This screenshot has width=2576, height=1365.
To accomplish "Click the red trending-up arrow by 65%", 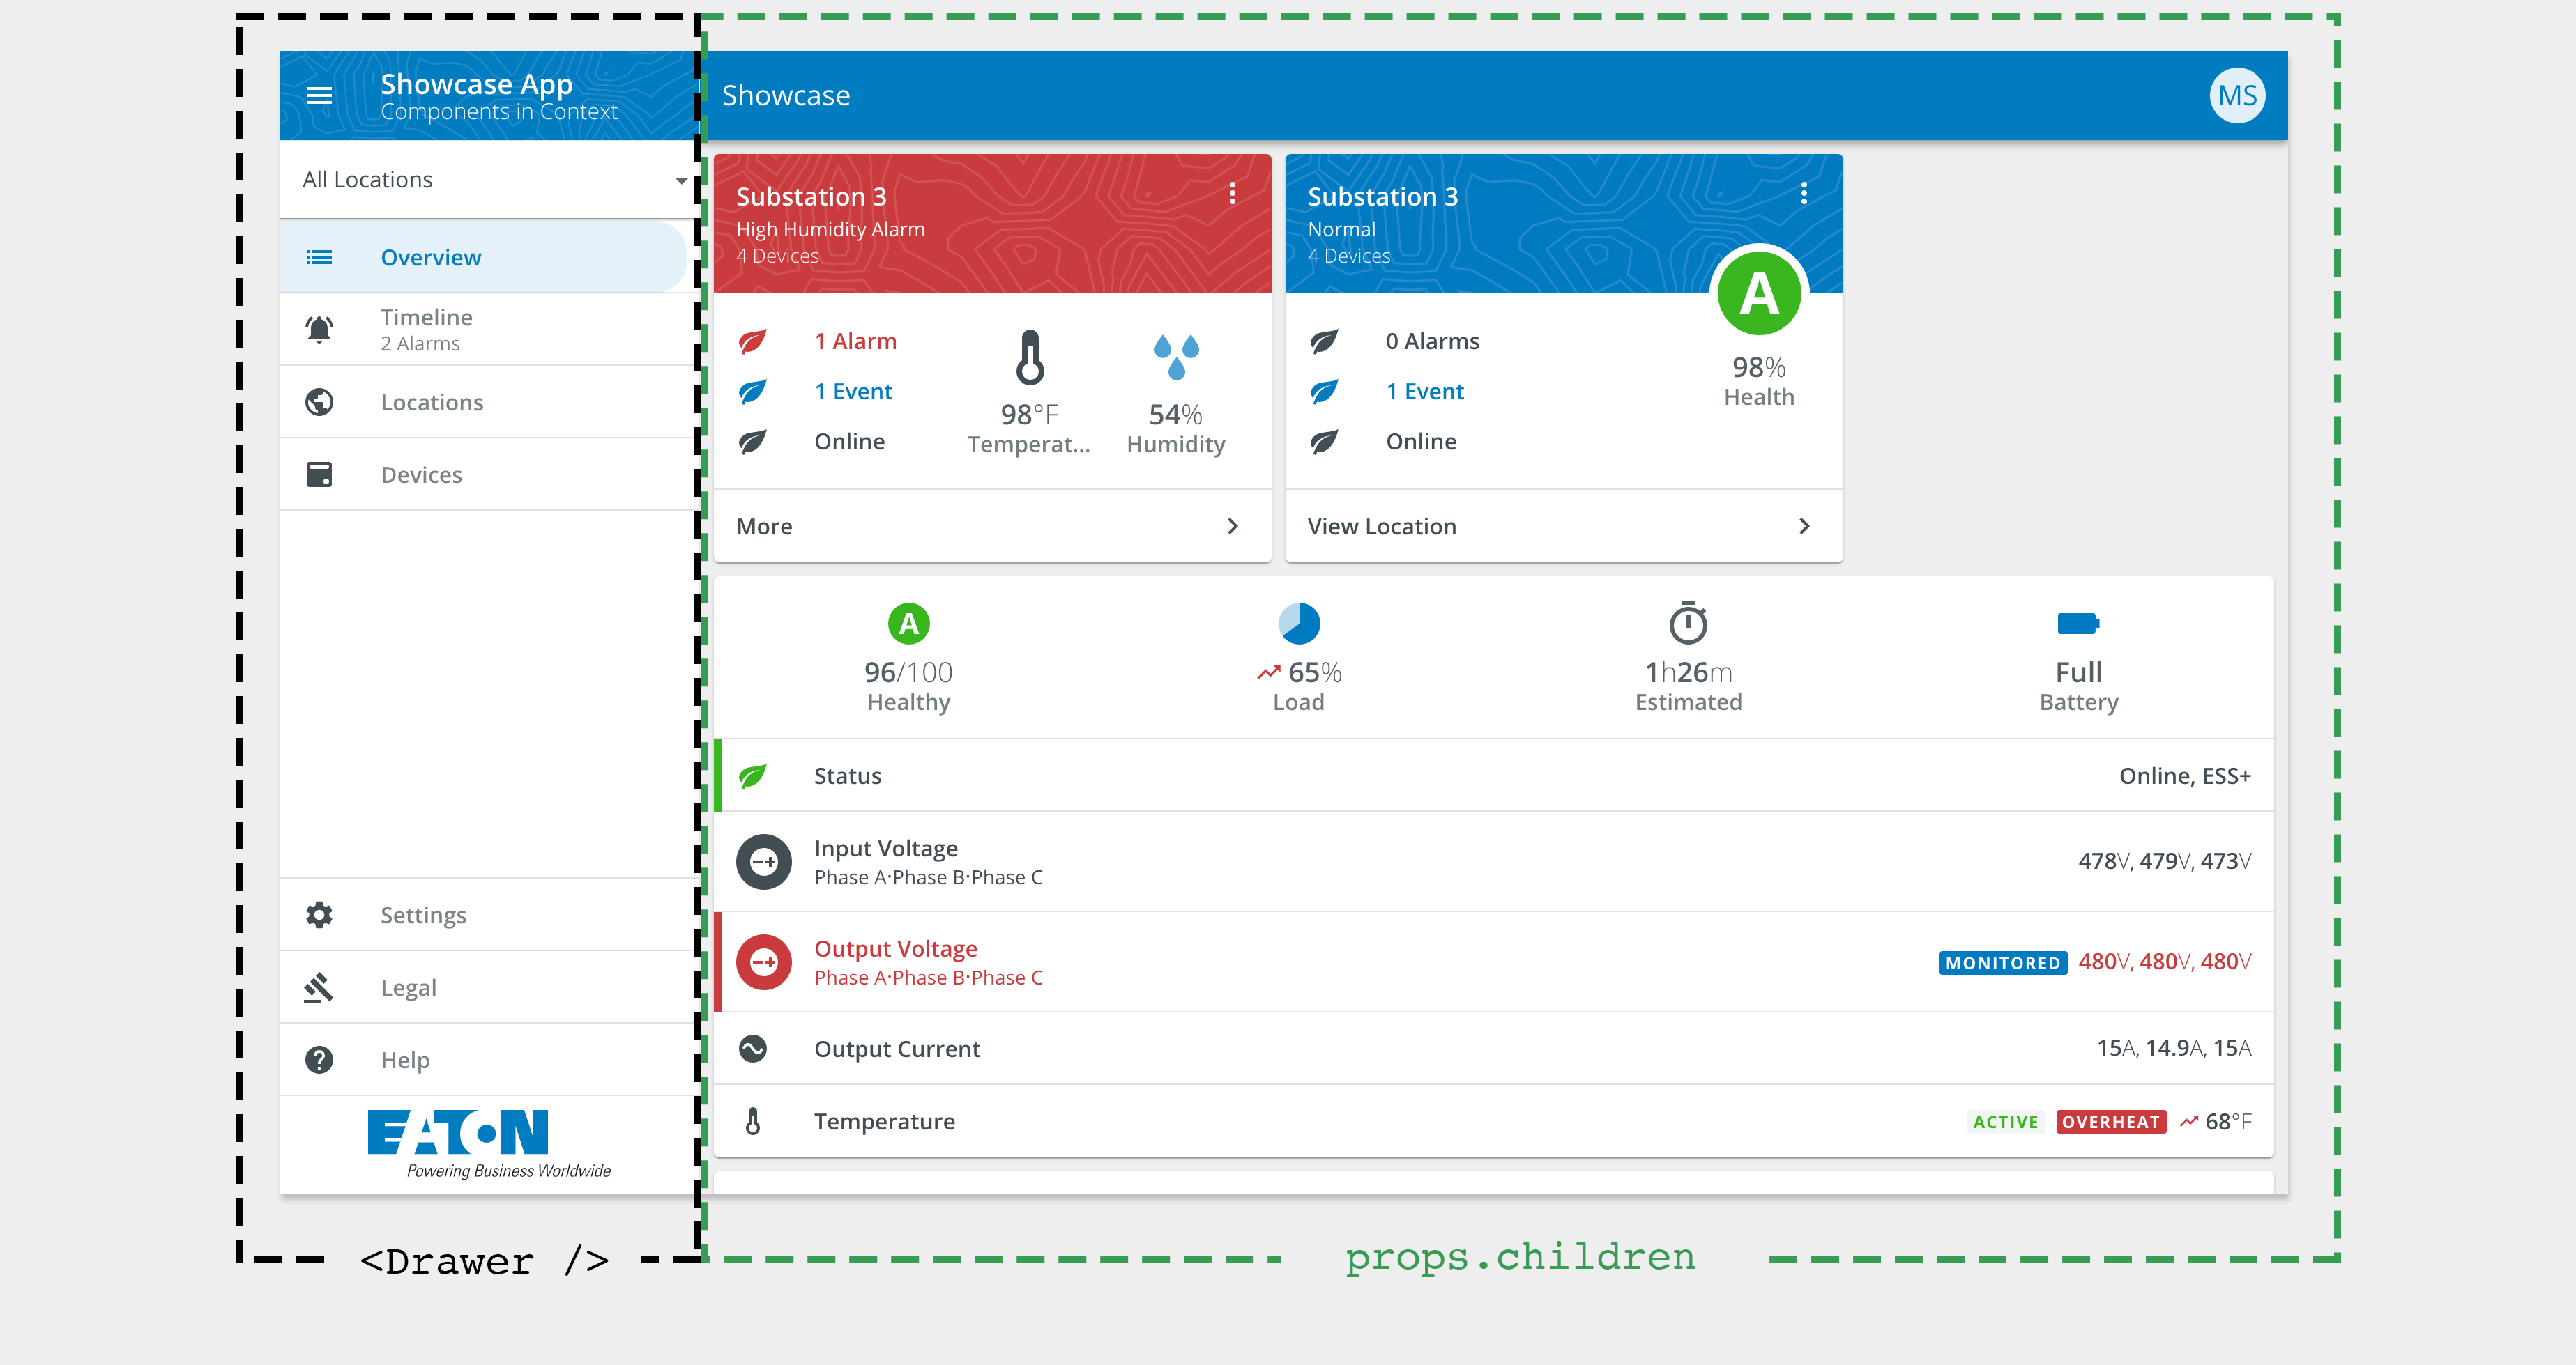I will click(x=1268, y=674).
